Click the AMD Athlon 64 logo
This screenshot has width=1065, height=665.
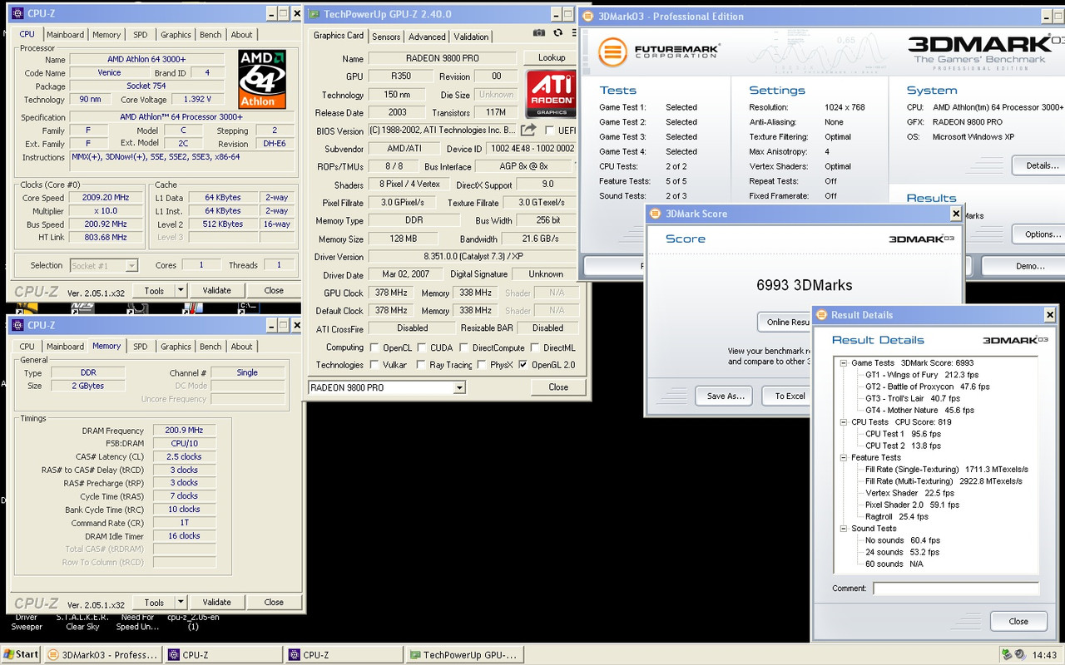click(x=262, y=79)
